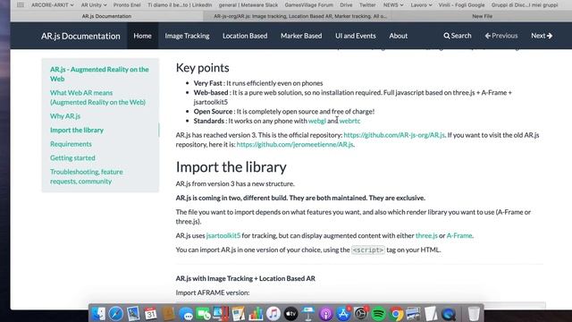Open Twitter bookmark
Viewport: 572px width, 322px height.
coord(367,5)
